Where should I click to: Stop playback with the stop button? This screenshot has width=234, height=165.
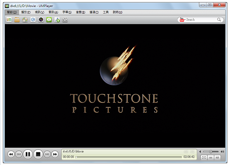click(x=38, y=154)
